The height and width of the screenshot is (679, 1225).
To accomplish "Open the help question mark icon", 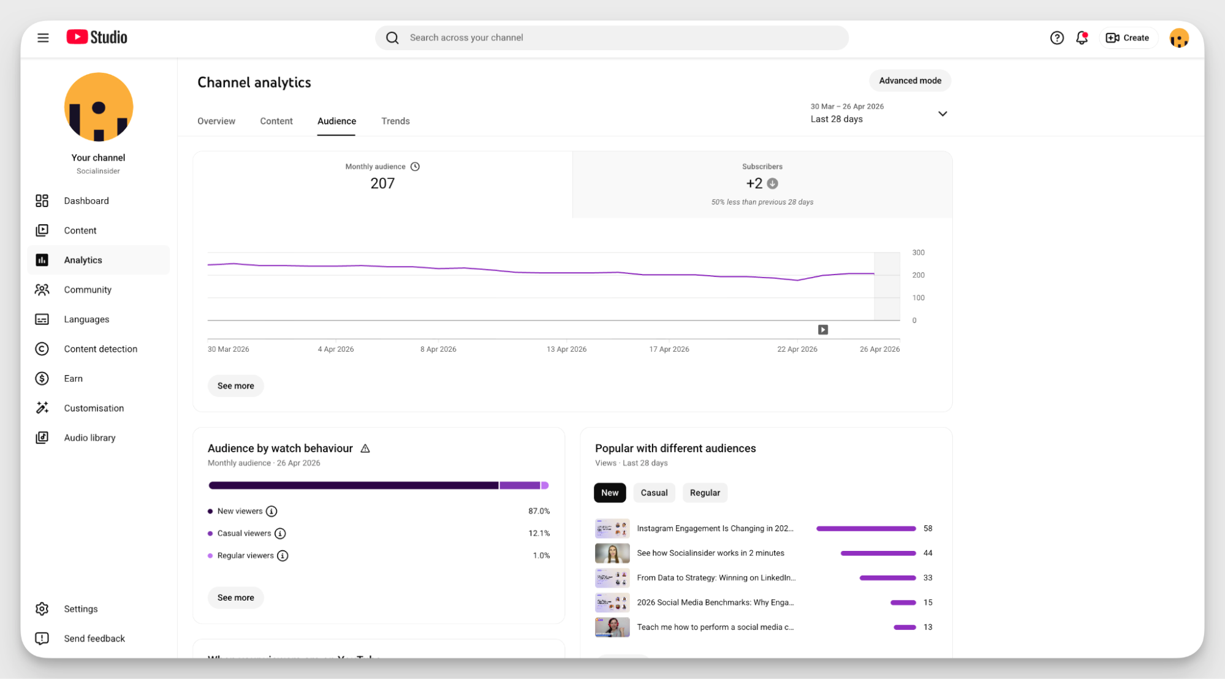I will point(1056,38).
